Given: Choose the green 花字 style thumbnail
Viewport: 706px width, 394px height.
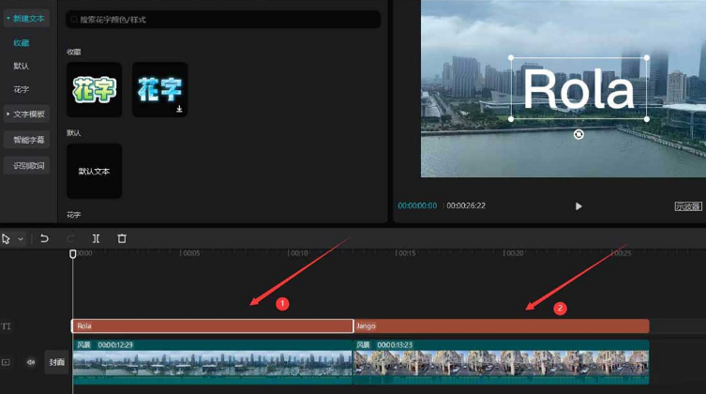Looking at the screenshot, I should click(x=94, y=89).
